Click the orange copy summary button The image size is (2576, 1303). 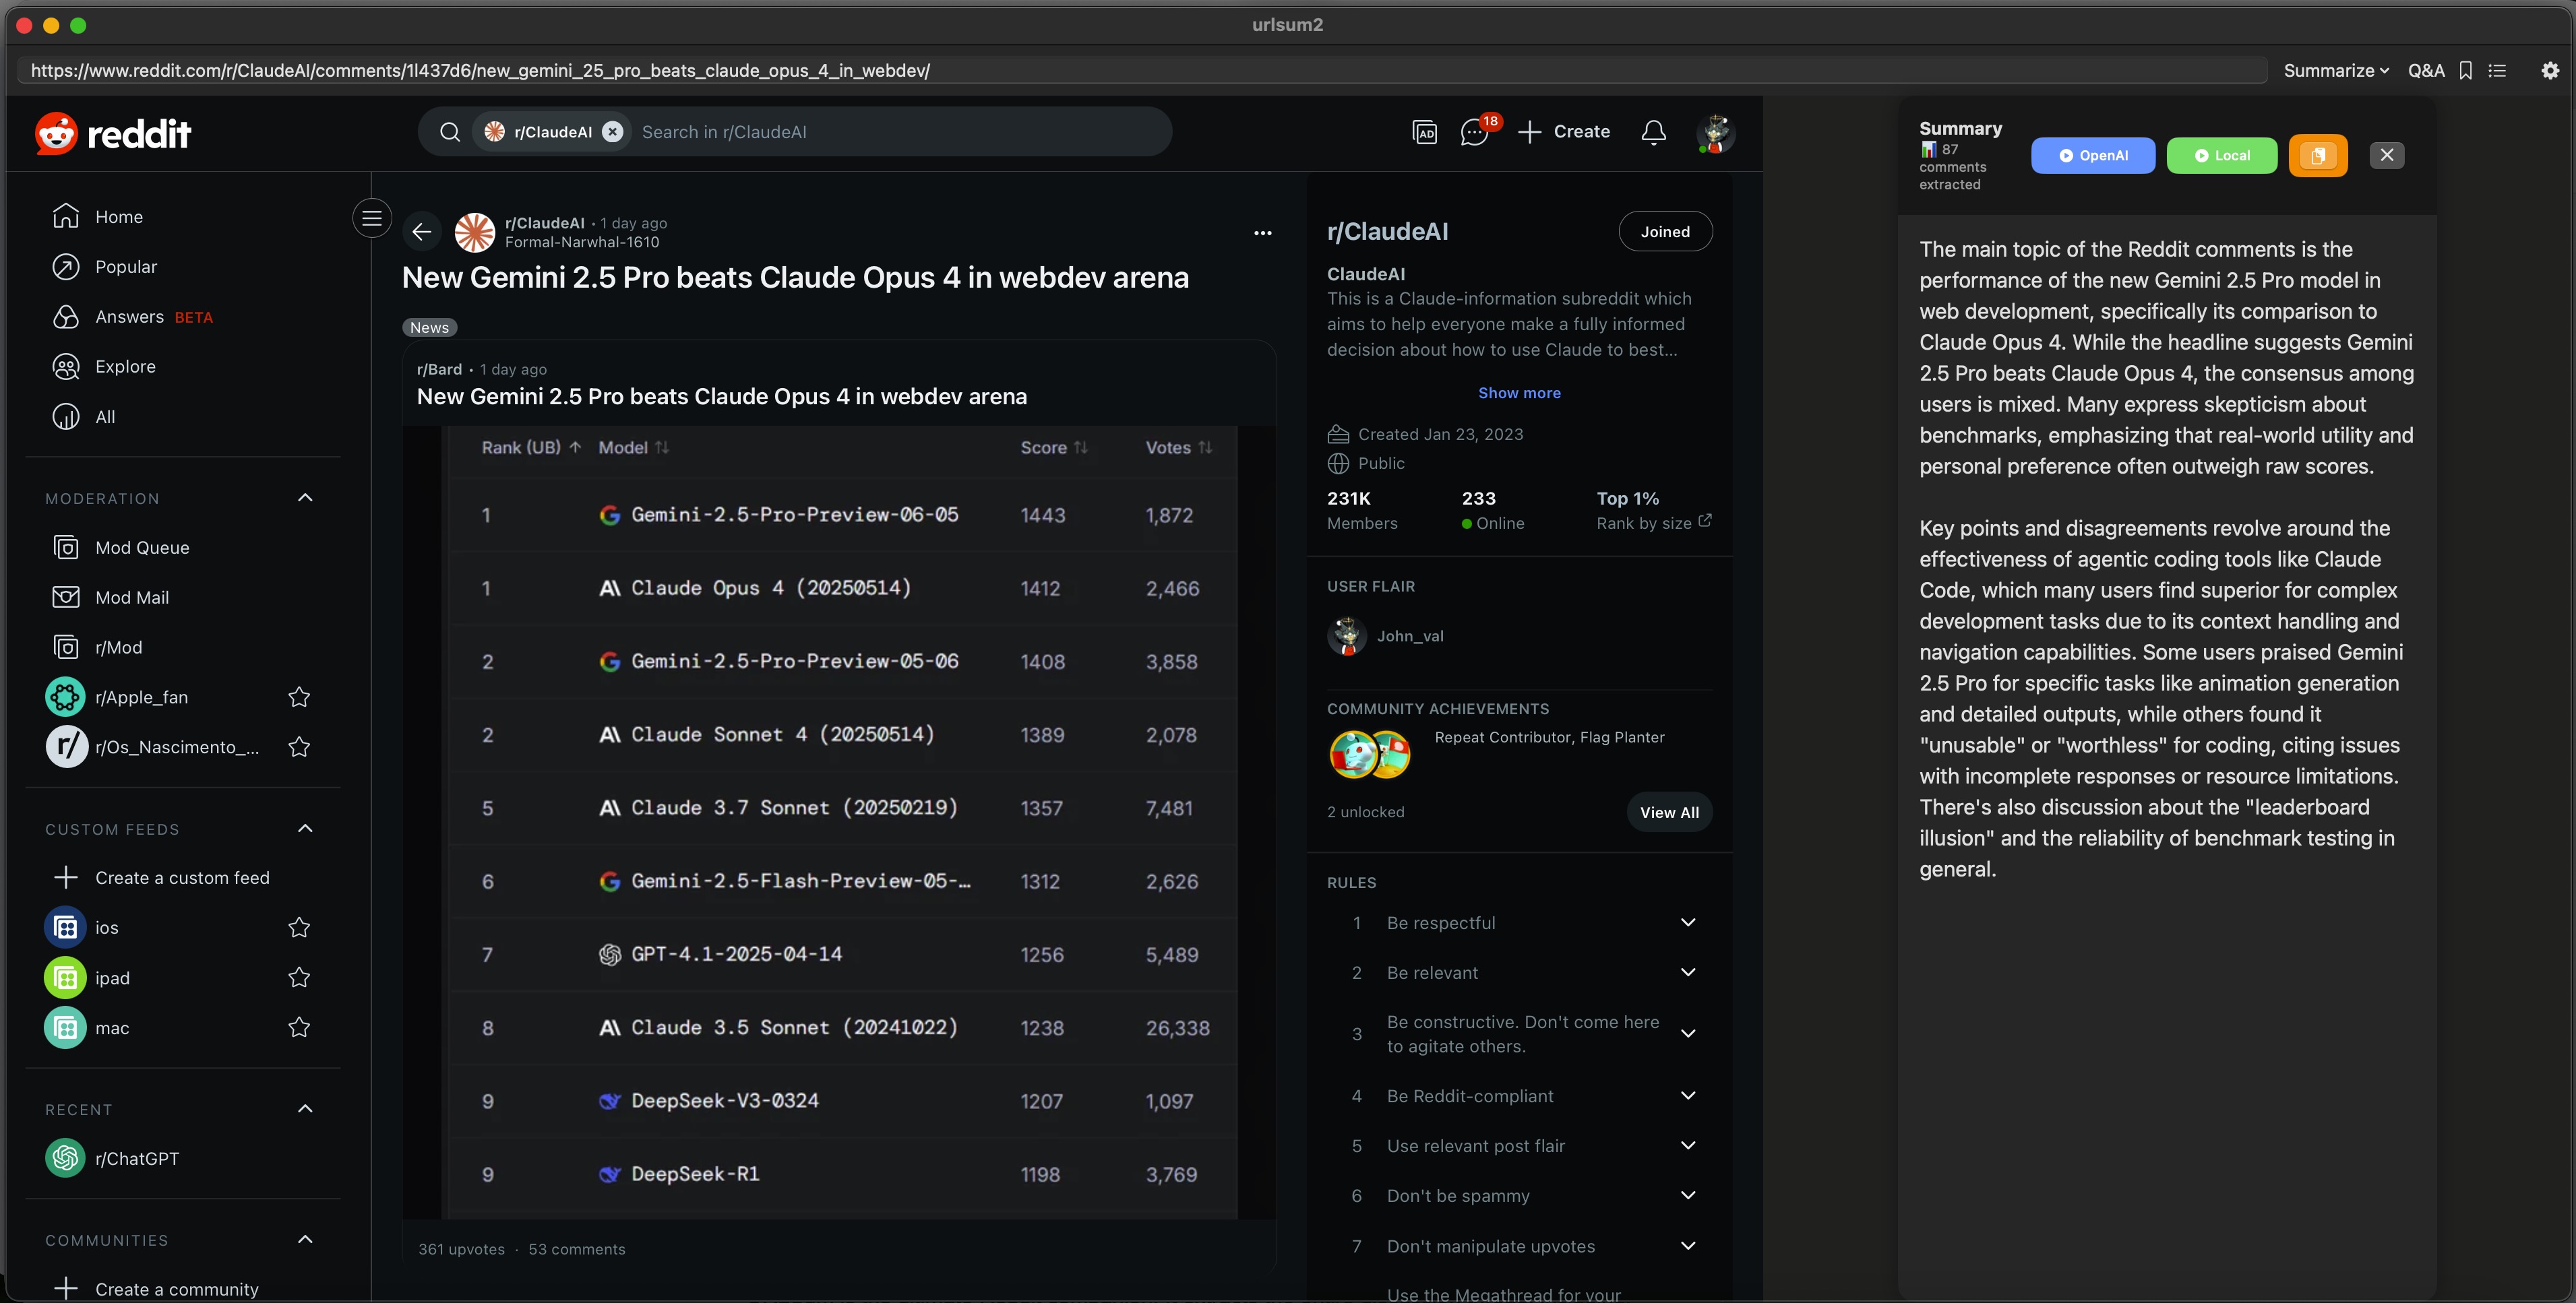click(x=2317, y=155)
